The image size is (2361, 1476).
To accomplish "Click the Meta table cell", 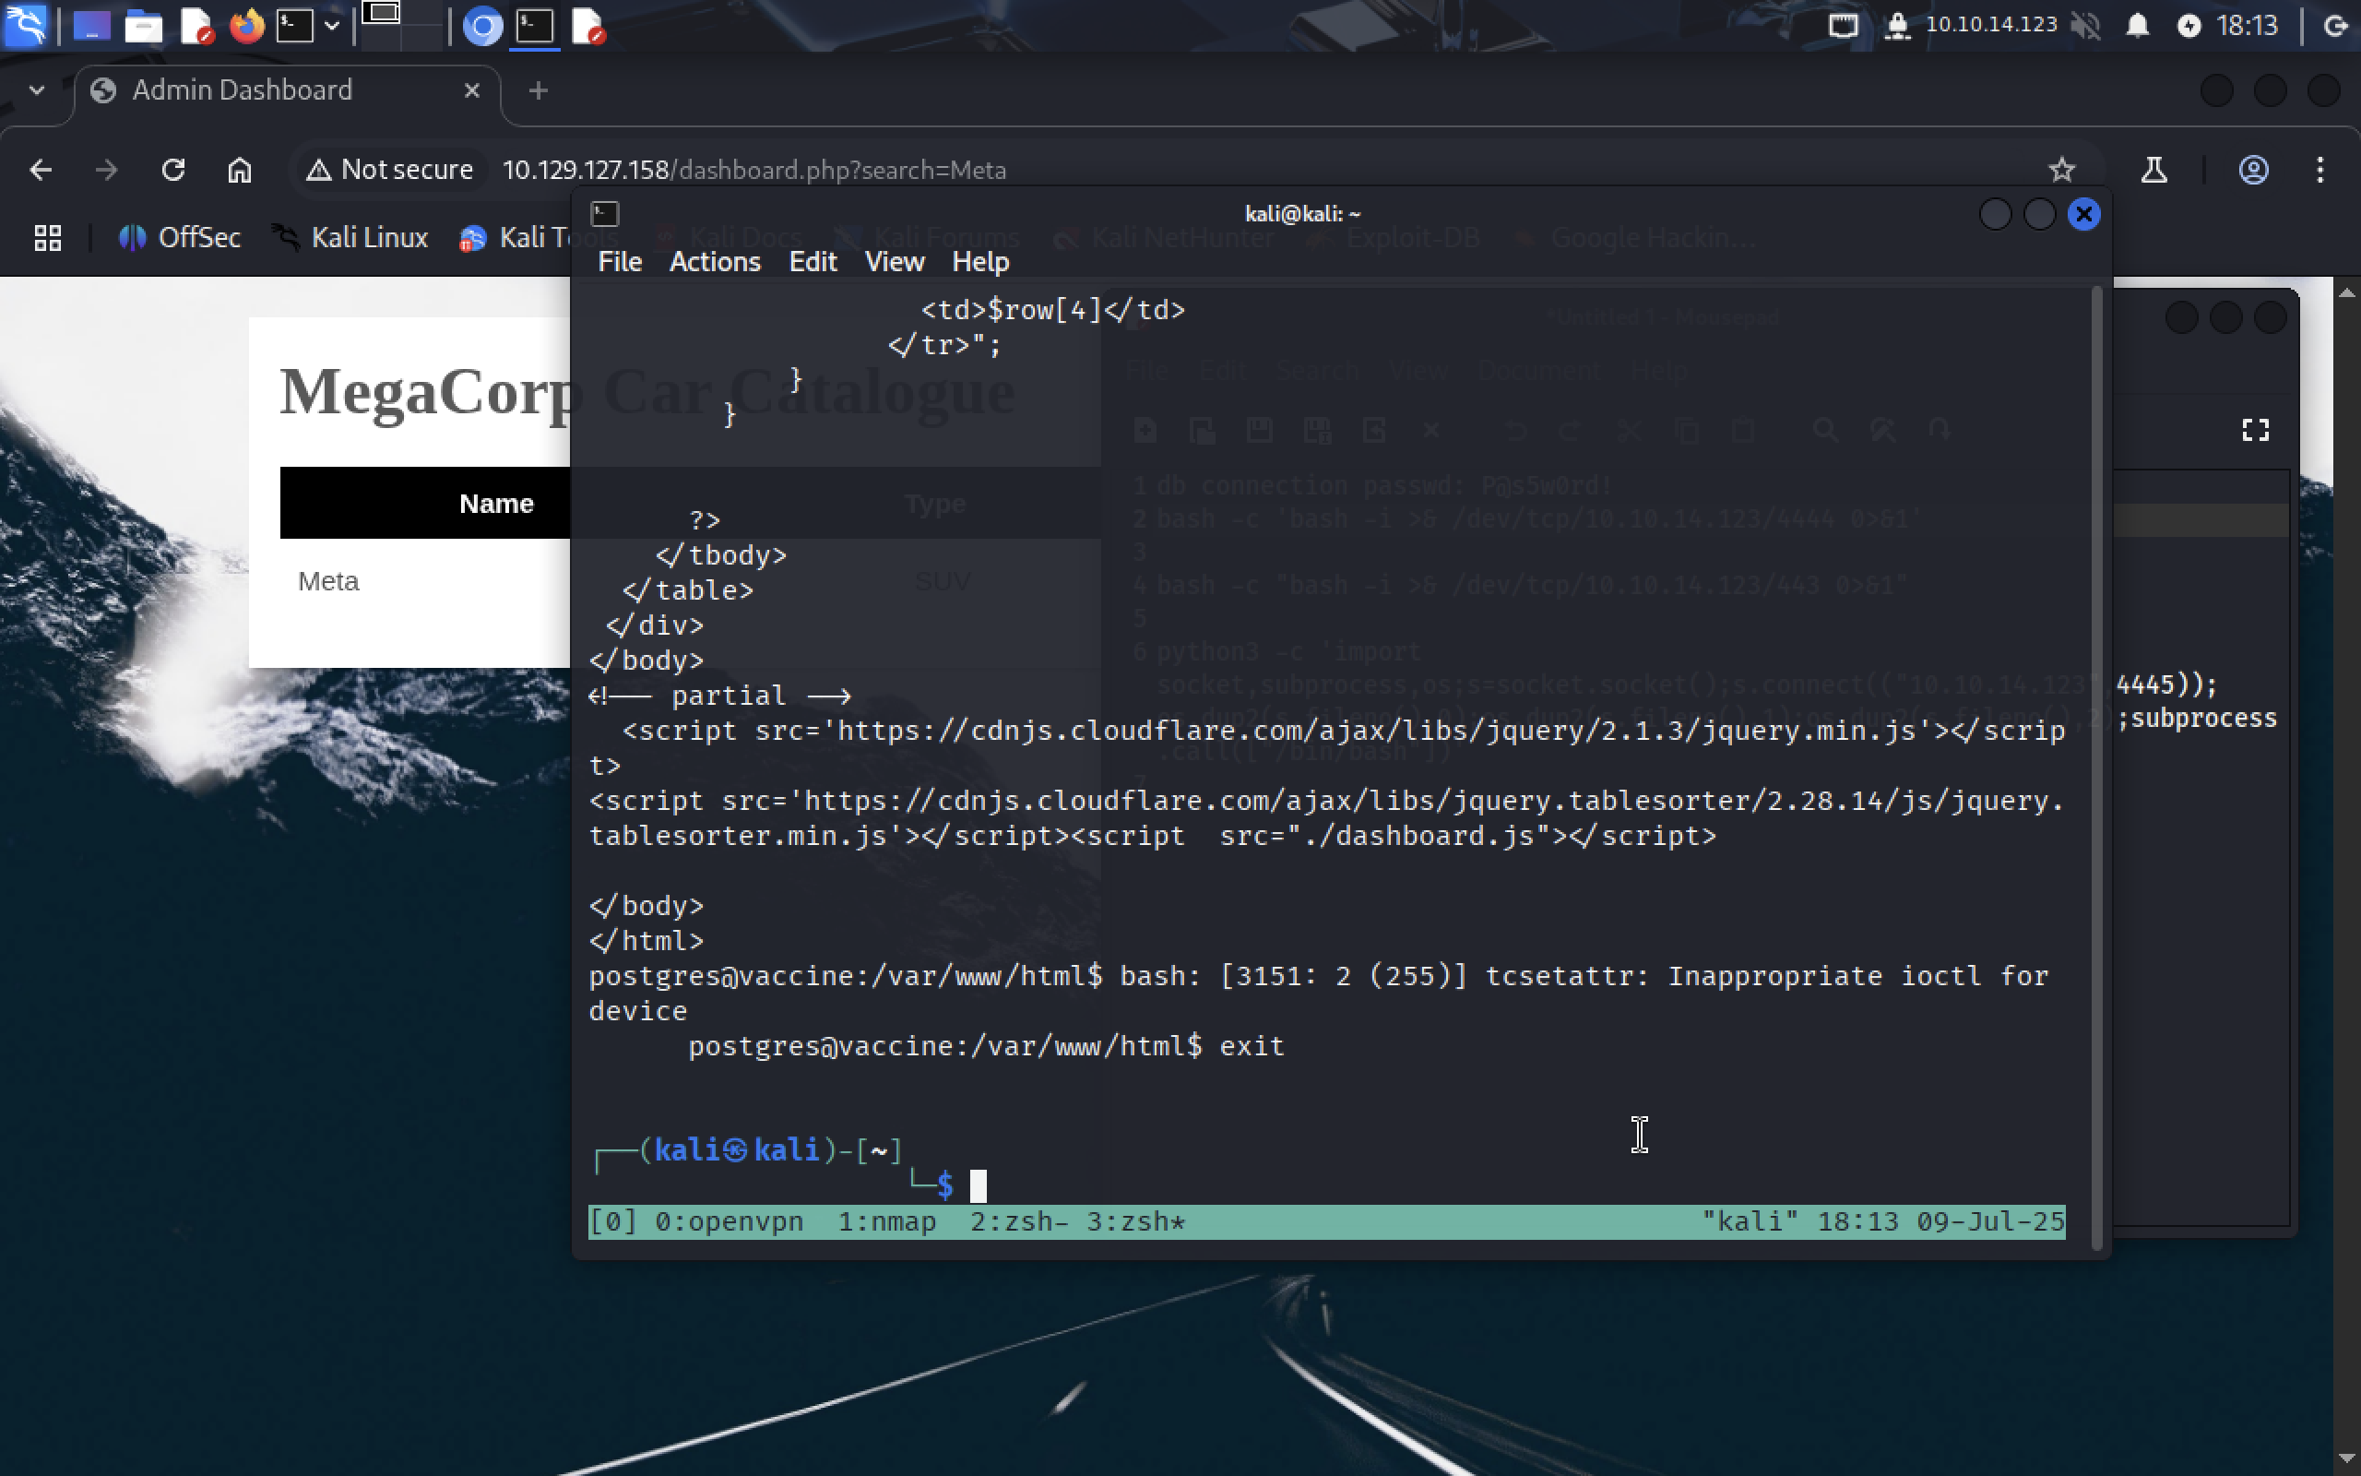I will (x=327, y=582).
